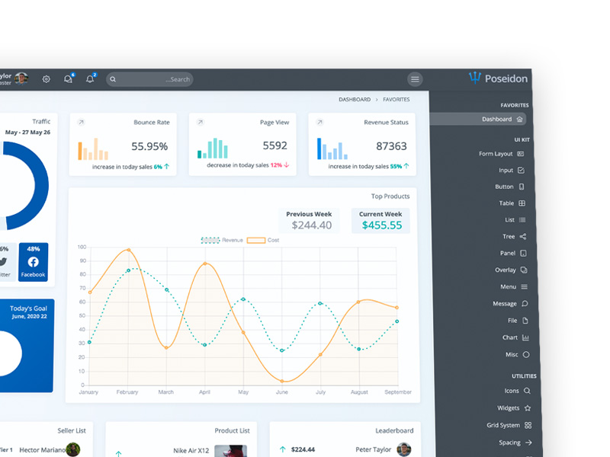Open the Chart sidebar item

pyautogui.click(x=515, y=337)
